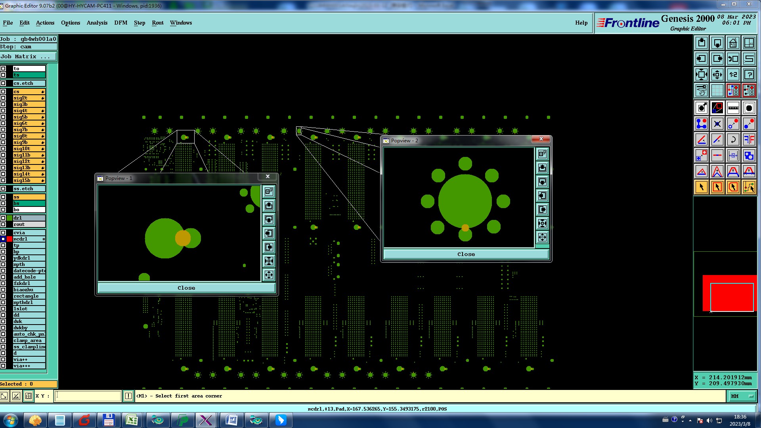Select the mirror feature tool

[749, 139]
